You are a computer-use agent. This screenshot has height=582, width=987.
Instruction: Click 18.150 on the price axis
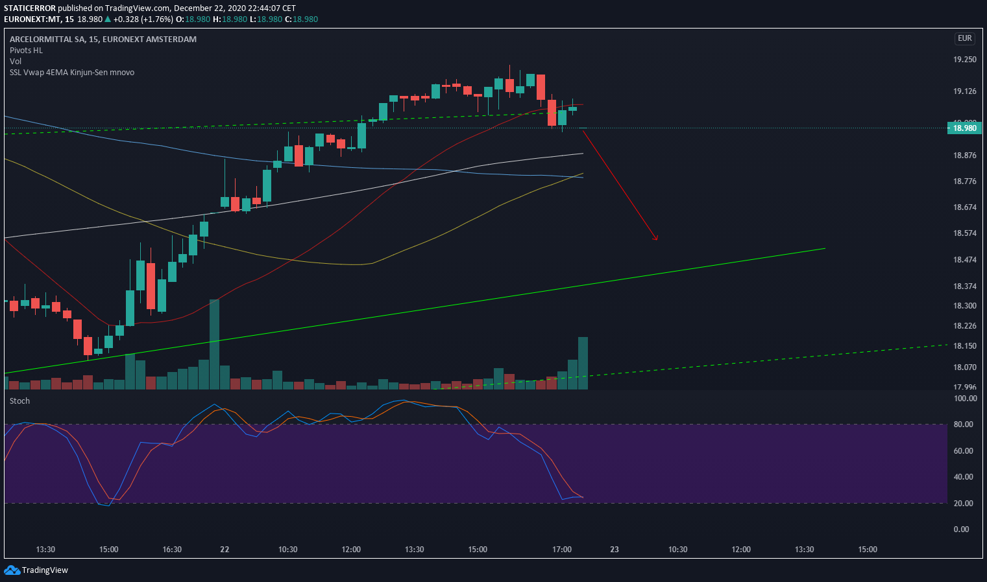[964, 346]
